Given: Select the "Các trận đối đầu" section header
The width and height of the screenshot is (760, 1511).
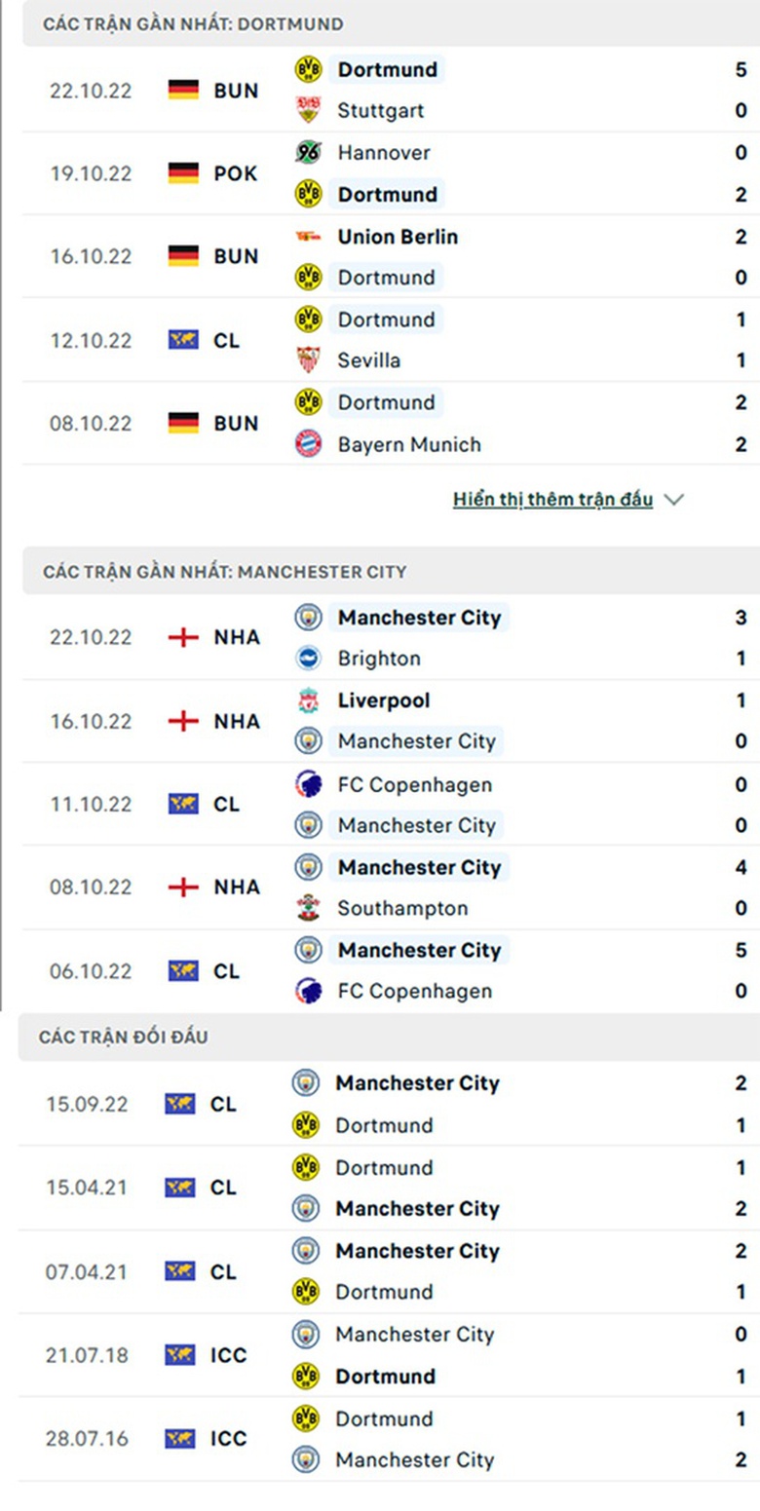Looking at the screenshot, I should point(124,1038).
